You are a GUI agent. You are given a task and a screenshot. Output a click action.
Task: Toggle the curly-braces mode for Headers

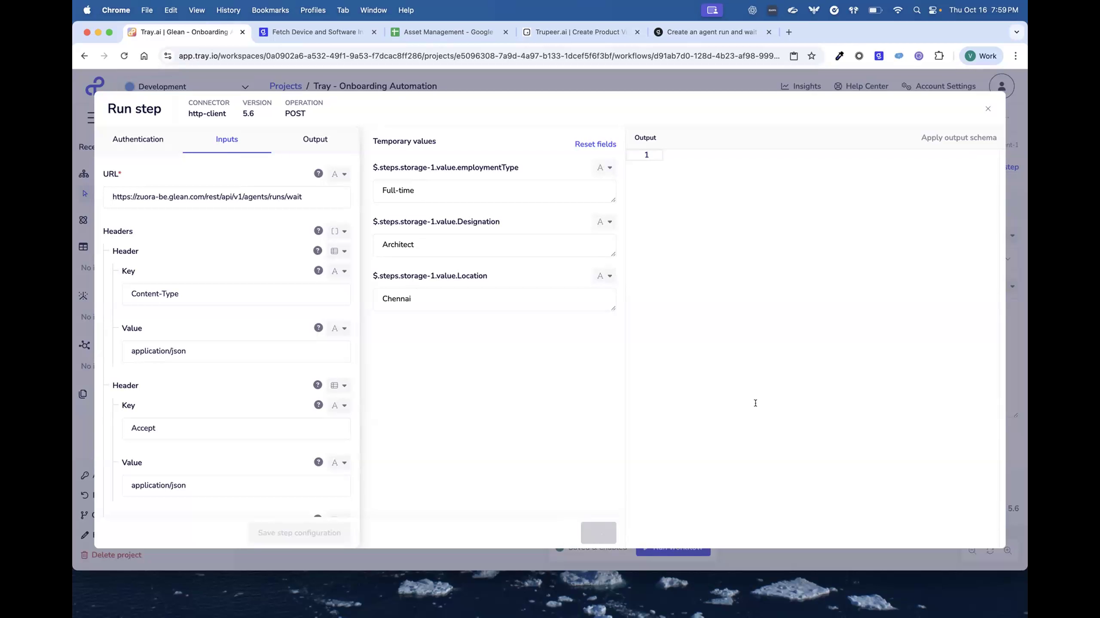[339, 231]
